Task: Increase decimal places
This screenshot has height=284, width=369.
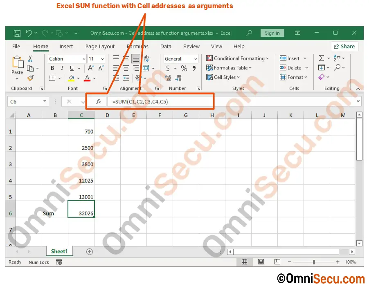Action: (x=168, y=78)
